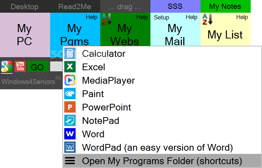Select Excel menu entry

pos(162,67)
